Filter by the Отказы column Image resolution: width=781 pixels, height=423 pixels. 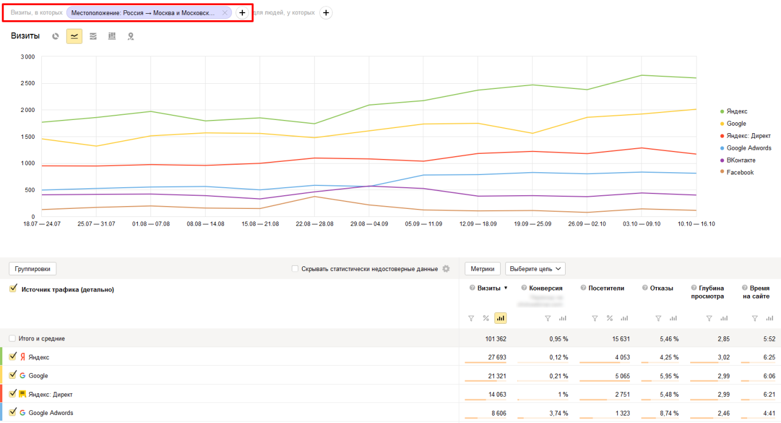(659, 318)
